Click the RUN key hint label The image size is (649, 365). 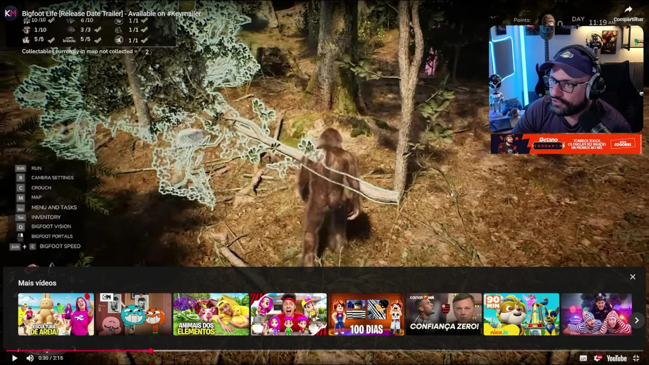(x=37, y=168)
